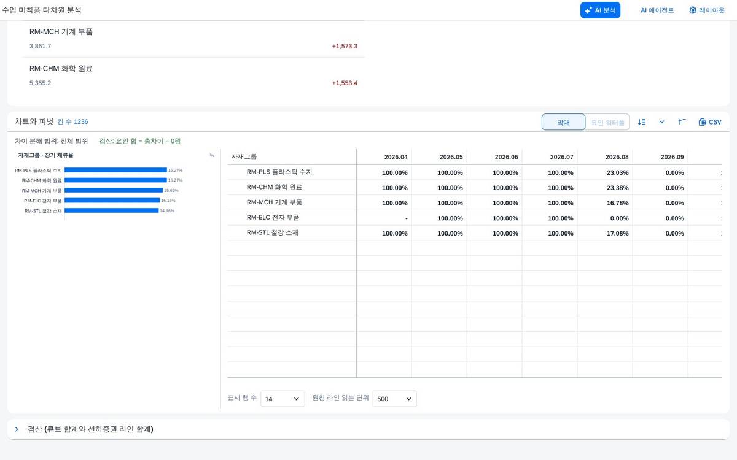Click the 16.27% label on RM-PLS bar

[x=175, y=170]
